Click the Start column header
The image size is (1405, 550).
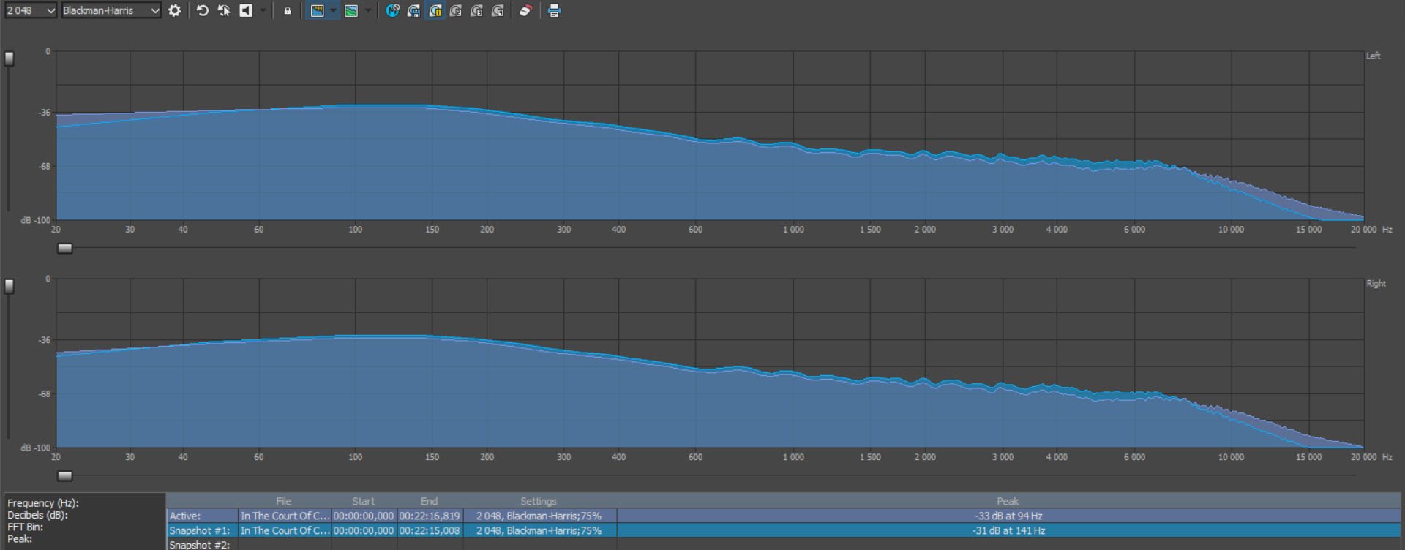(x=363, y=501)
